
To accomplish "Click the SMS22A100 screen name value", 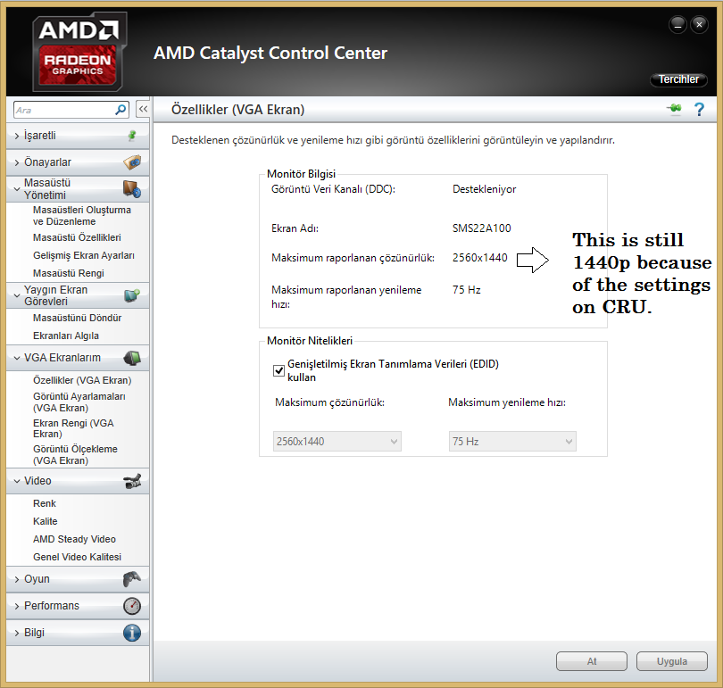I will pos(481,228).
